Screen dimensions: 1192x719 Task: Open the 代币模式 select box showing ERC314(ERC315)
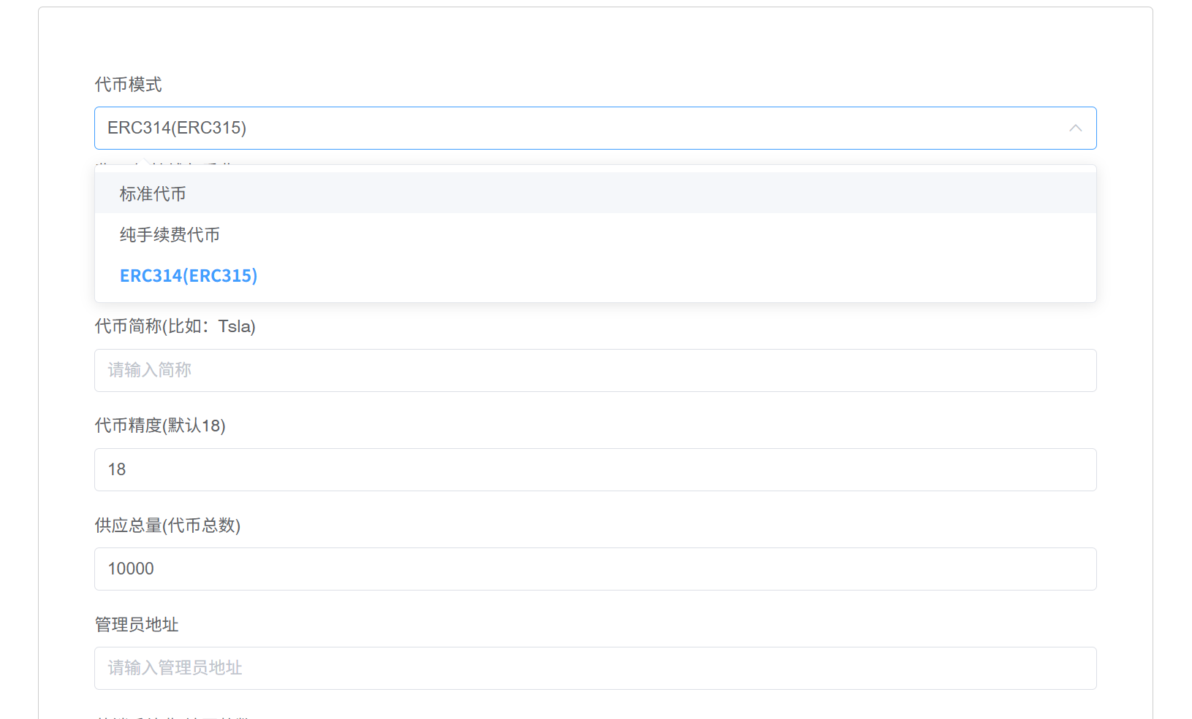596,128
